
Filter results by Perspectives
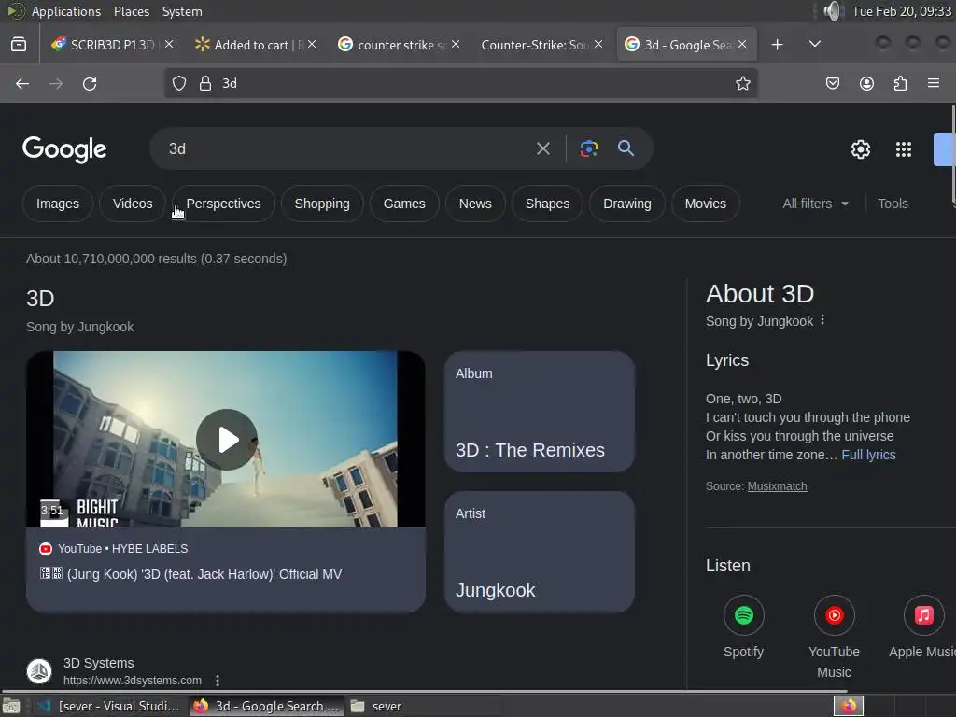point(223,204)
